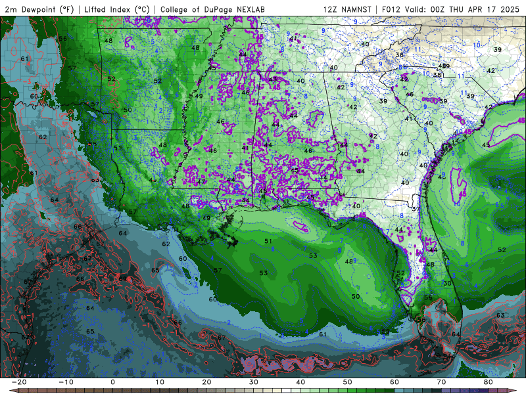
Task: Click the "2m Dewpoint (°F)" title text
Action: click(x=39, y=9)
